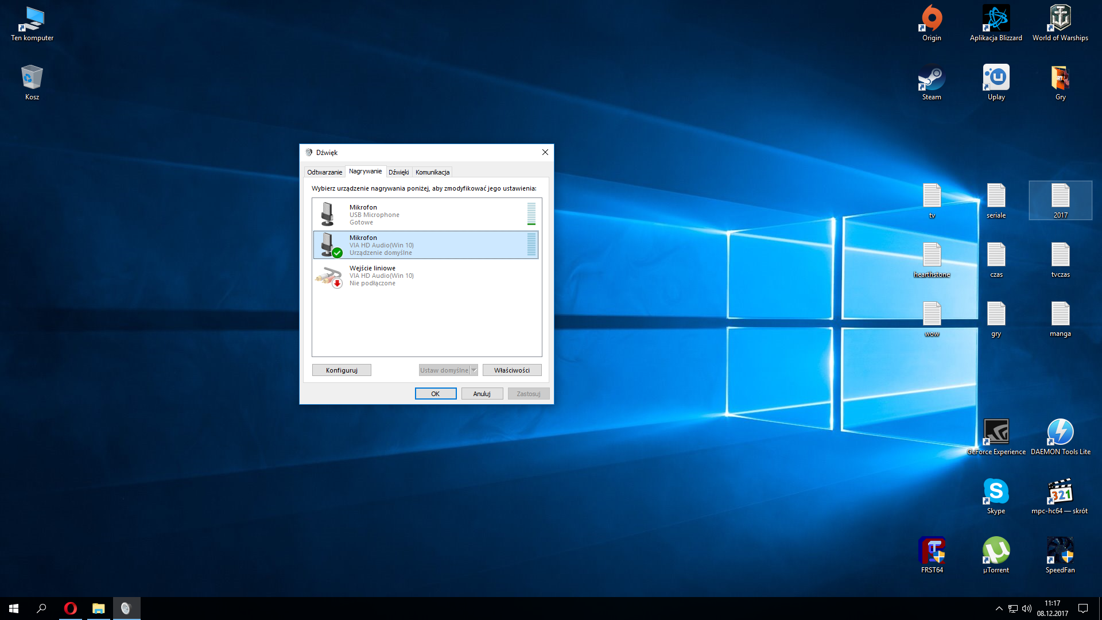Click OK to confirm settings
The width and height of the screenshot is (1102, 620).
pyautogui.click(x=435, y=393)
